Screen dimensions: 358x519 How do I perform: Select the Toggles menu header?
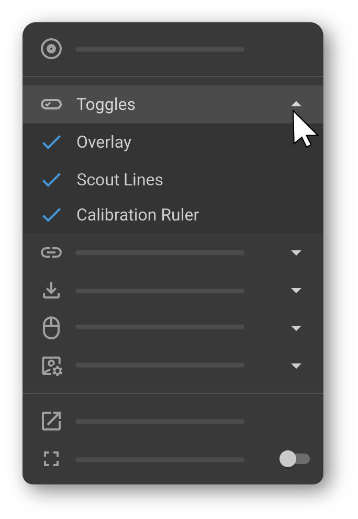pyautogui.click(x=106, y=104)
